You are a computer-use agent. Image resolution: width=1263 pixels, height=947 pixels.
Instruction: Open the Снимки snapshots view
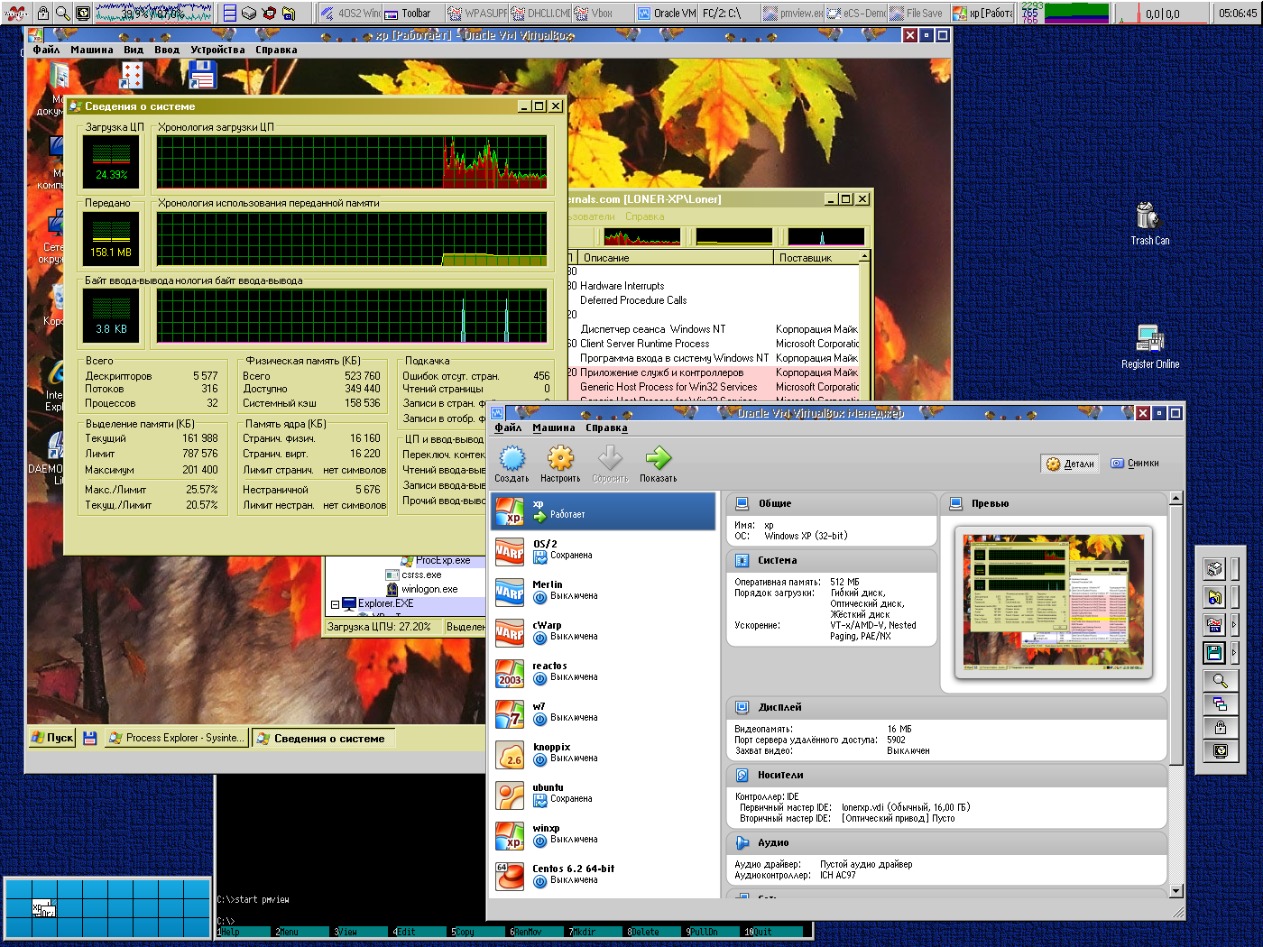(1135, 464)
